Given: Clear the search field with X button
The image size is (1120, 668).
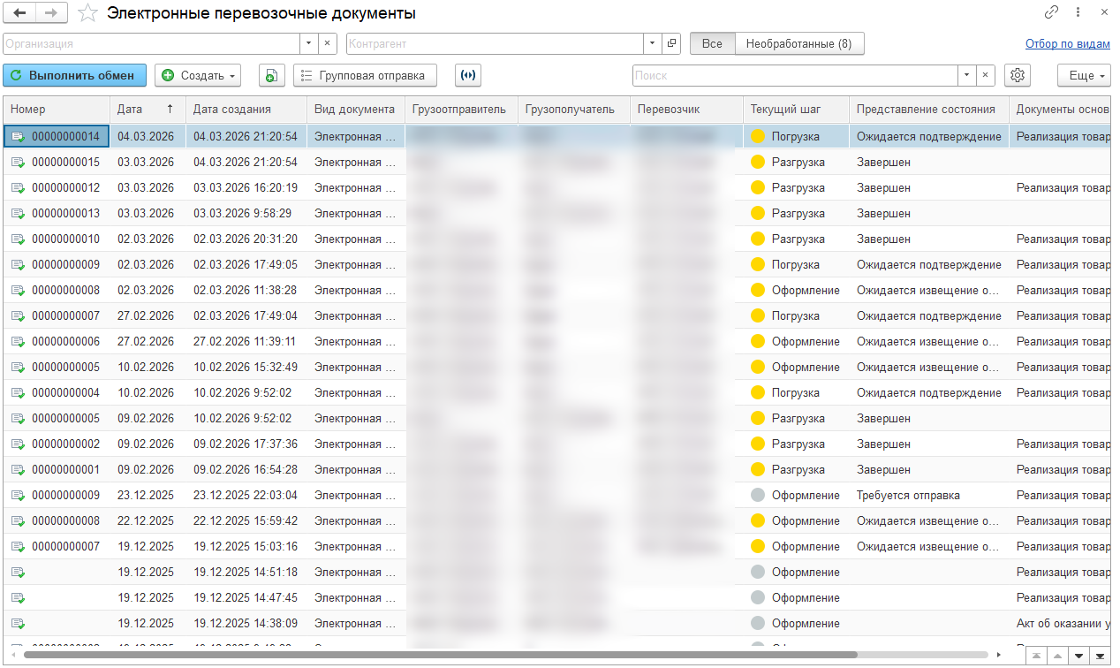Looking at the screenshot, I should tap(987, 76).
